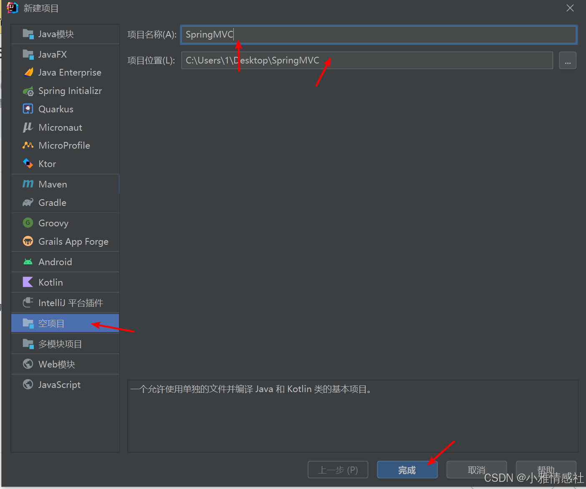Click the 取消 (Cancel) button
The height and width of the screenshot is (489, 586).
pos(477,470)
